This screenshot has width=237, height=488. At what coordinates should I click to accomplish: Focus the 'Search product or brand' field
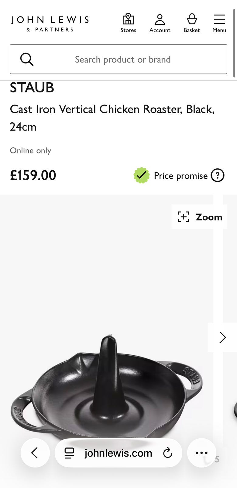(x=123, y=59)
